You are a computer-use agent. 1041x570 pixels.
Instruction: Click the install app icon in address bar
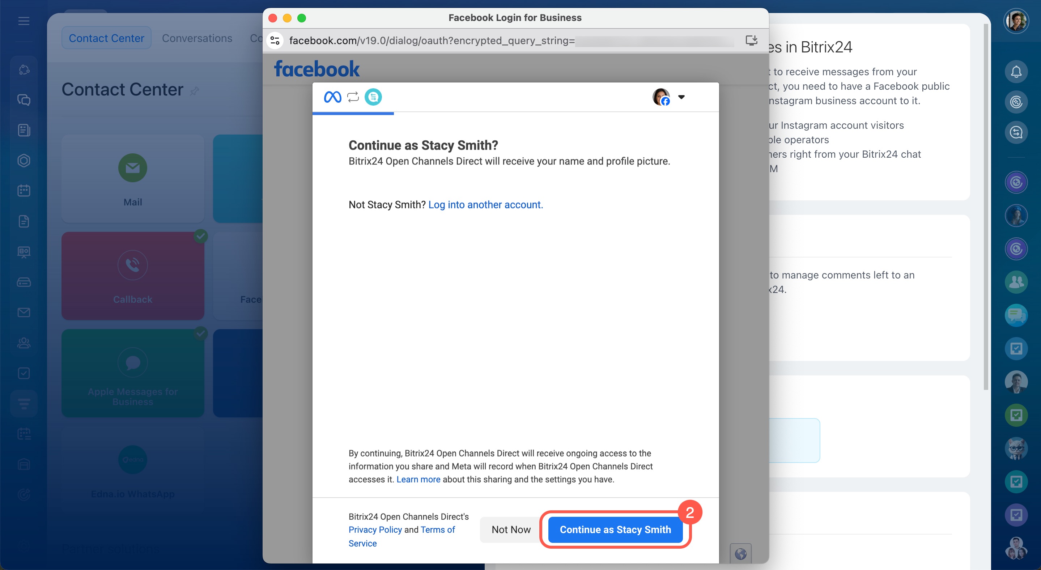click(x=751, y=41)
